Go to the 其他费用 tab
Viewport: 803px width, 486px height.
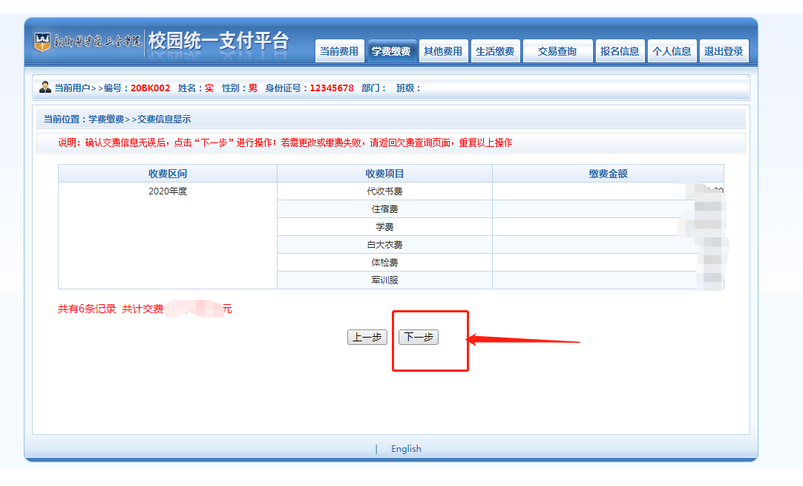(x=443, y=51)
